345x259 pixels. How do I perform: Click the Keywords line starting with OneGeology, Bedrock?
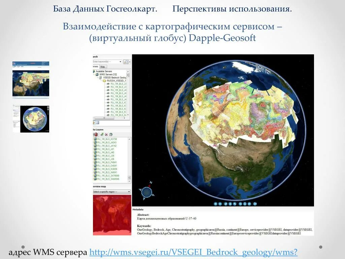(224, 230)
